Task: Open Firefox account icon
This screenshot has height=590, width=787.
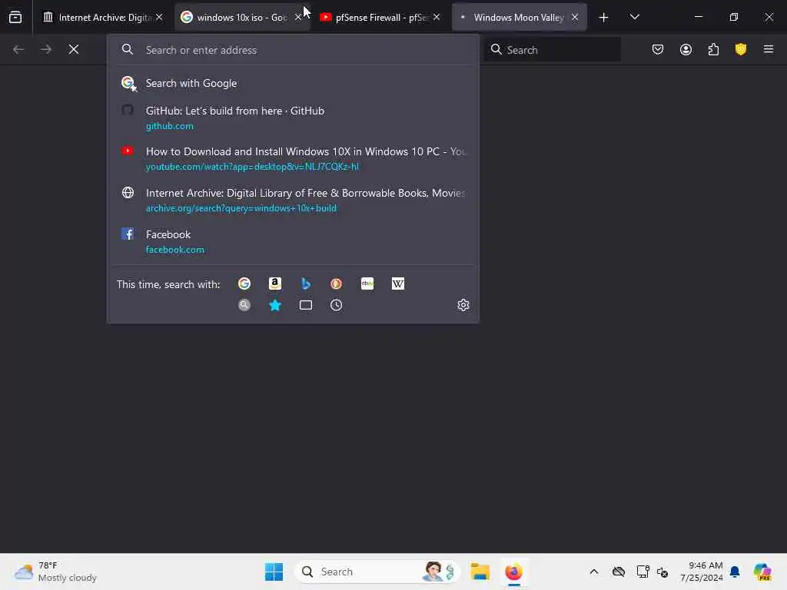Action: 686,49
